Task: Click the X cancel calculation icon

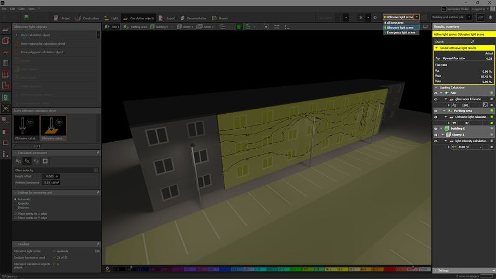Action: [x=361, y=18]
